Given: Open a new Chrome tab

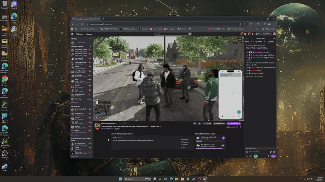Looking at the screenshot, I should [x=103, y=19].
